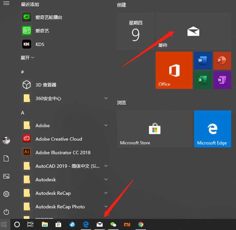Open the 360安全中心 folder
The image size is (236, 230).
[65, 98]
